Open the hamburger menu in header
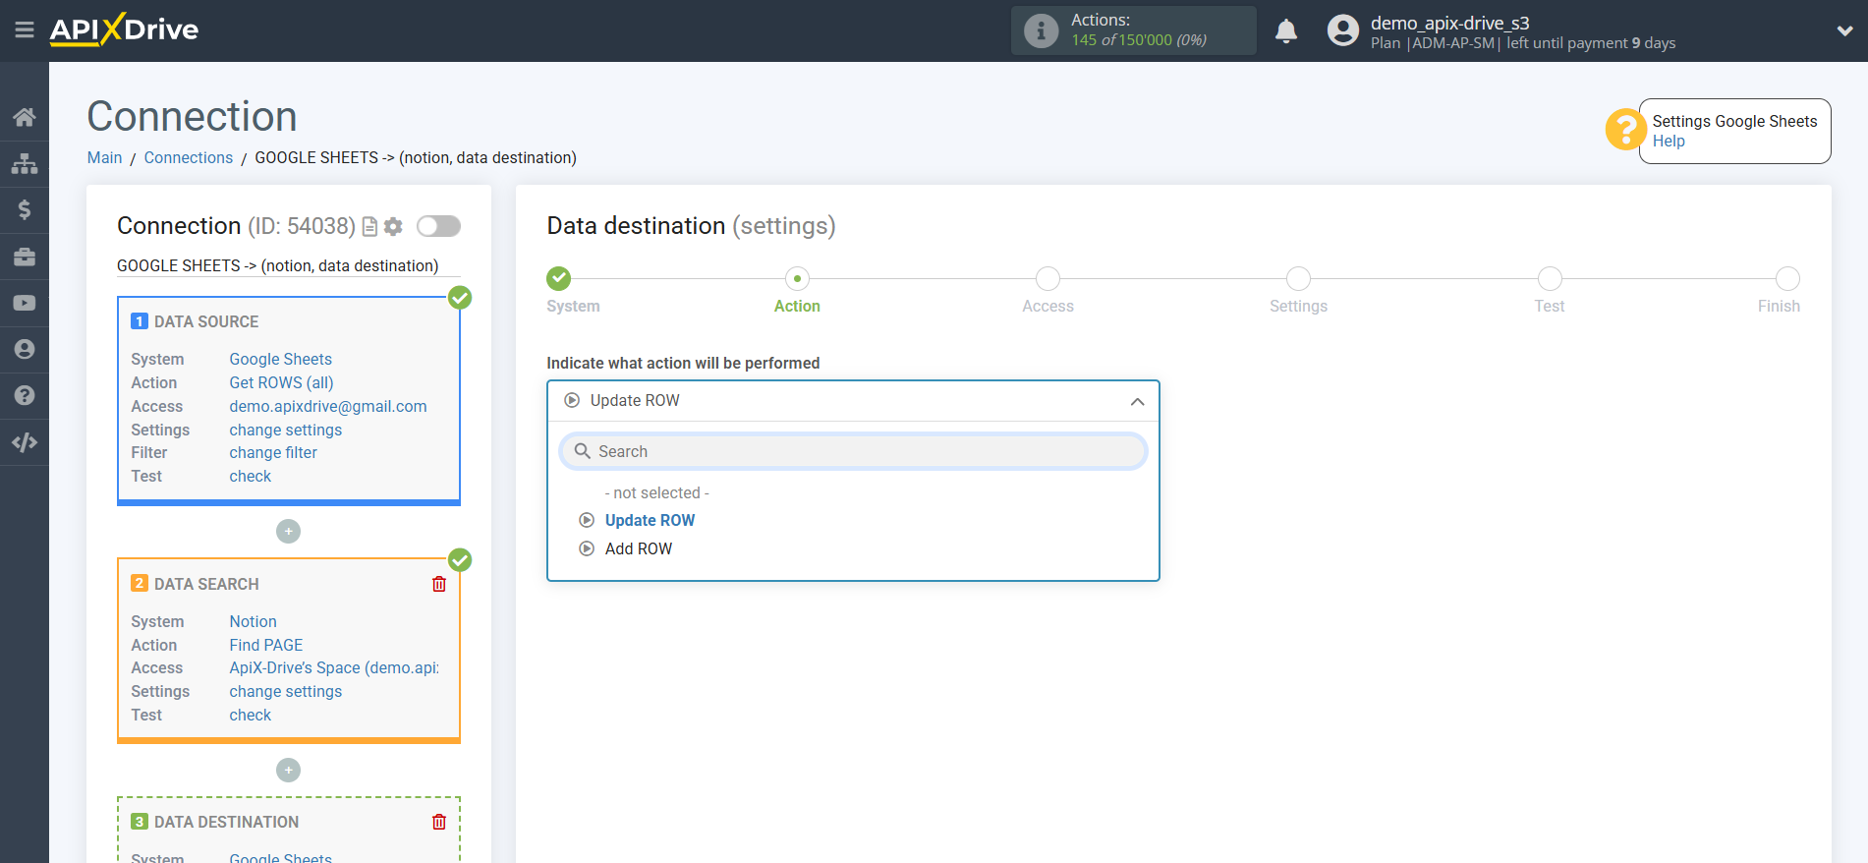This screenshot has width=1868, height=863. [25, 30]
